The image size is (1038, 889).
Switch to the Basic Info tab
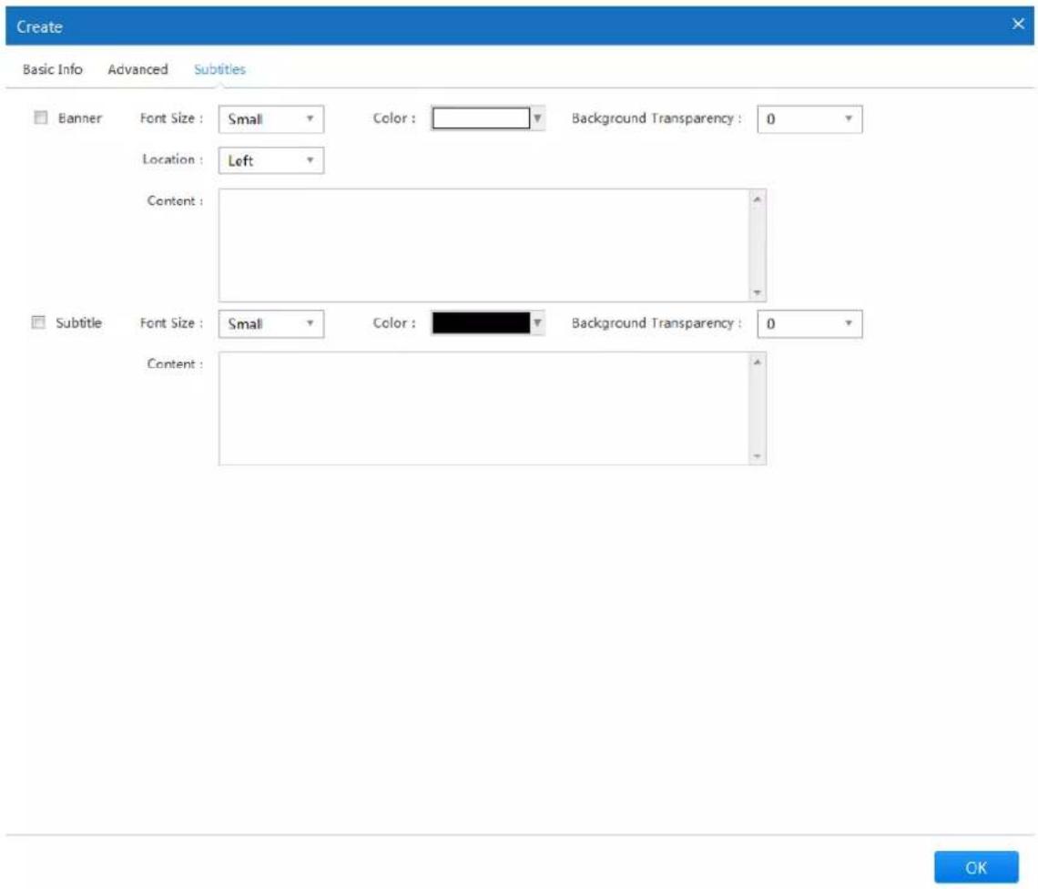point(52,69)
